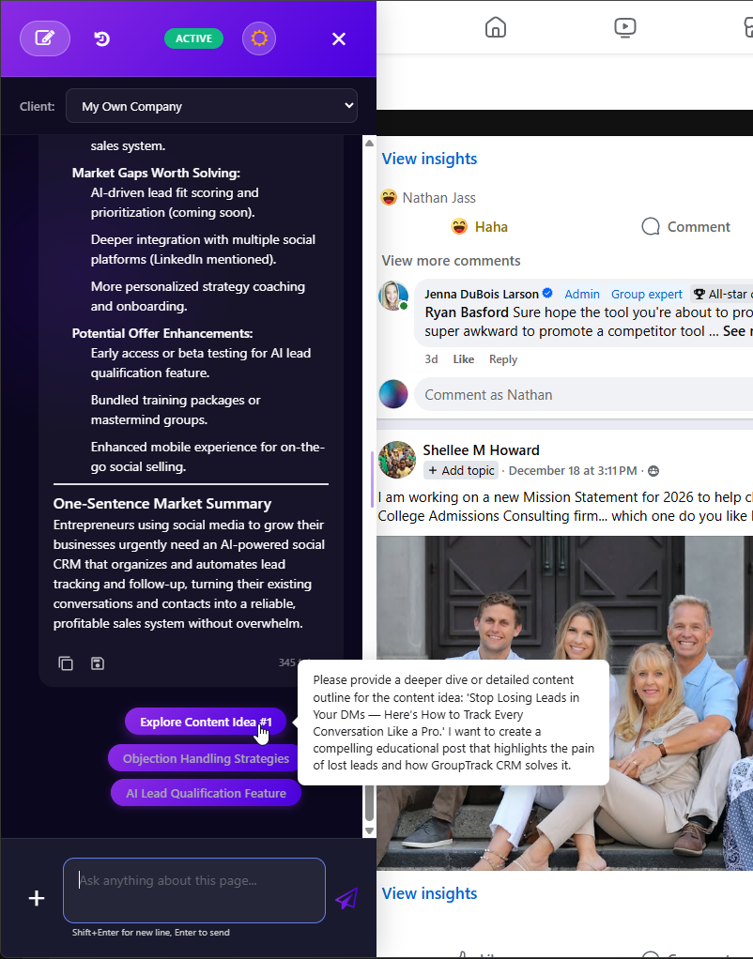The width and height of the screenshot is (753, 959).
Task: Copy the market summary using the copy icon
Action: (66, 663)
